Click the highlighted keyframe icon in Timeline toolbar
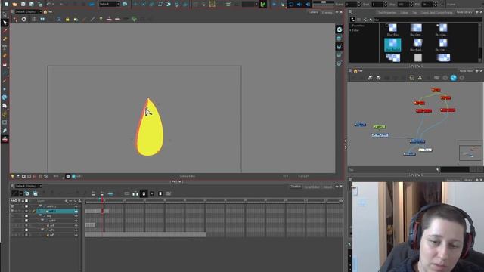Image resolution: width=484 pixels, height=272 pixels. coord(144,193)
